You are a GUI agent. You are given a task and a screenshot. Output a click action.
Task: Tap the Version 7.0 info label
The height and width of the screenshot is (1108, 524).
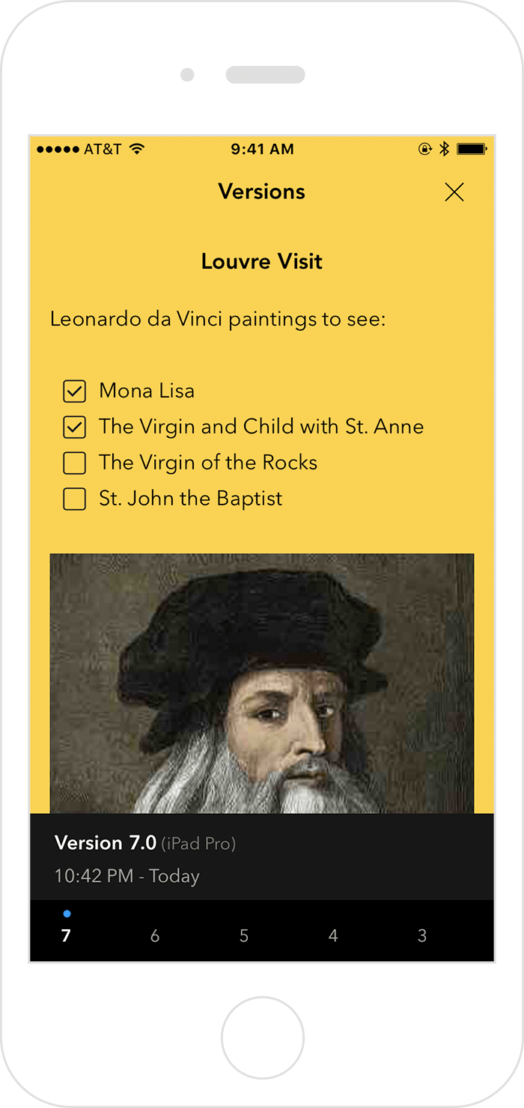tap(105, 843)
